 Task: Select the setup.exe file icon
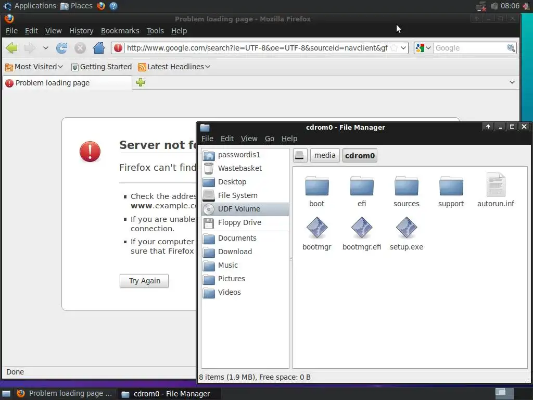tap(406, 228)
